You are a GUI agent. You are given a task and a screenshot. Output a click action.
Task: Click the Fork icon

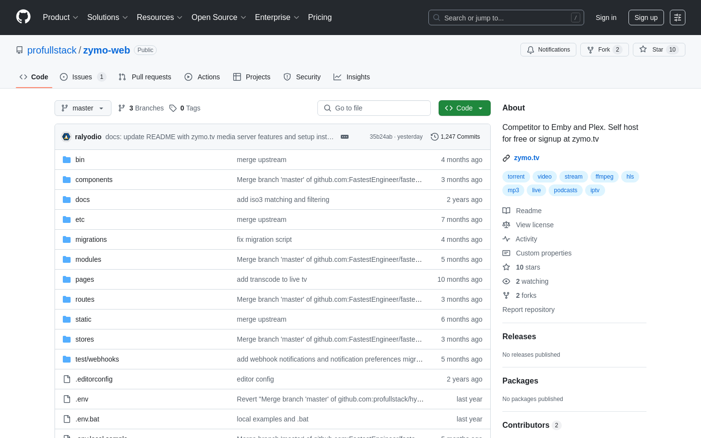point(590,50)
